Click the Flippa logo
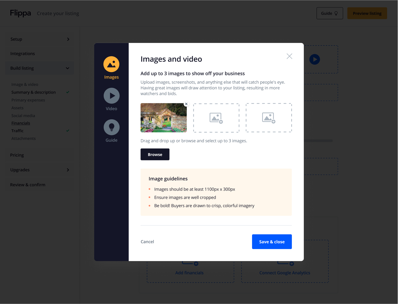 20,13
